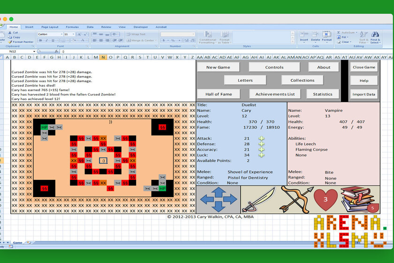This screenshot has height=263, width=394.
Task: Toggle Align Text Left
Action: 94,40
